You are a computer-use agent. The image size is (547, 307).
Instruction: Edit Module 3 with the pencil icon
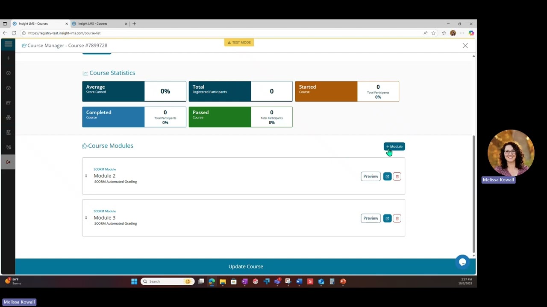pos(387,218)
